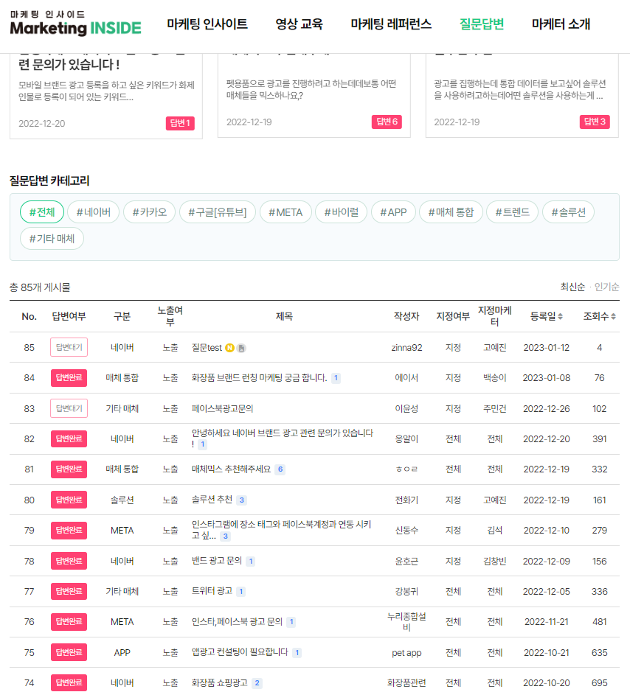Open the 화장품 쇼핑광고 post
Viewport: 630px width, 692px height.
(x=220, y=682)
